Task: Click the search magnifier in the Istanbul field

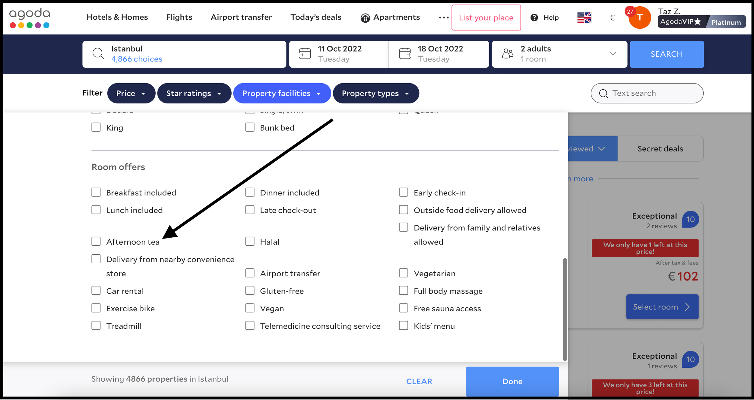Action: click(x=98, y=54)
